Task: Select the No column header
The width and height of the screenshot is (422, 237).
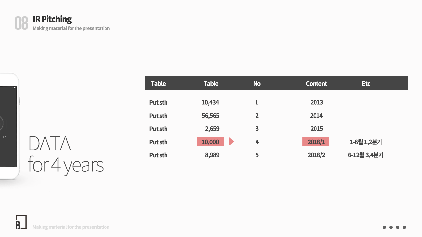Action: click(257, 84)
